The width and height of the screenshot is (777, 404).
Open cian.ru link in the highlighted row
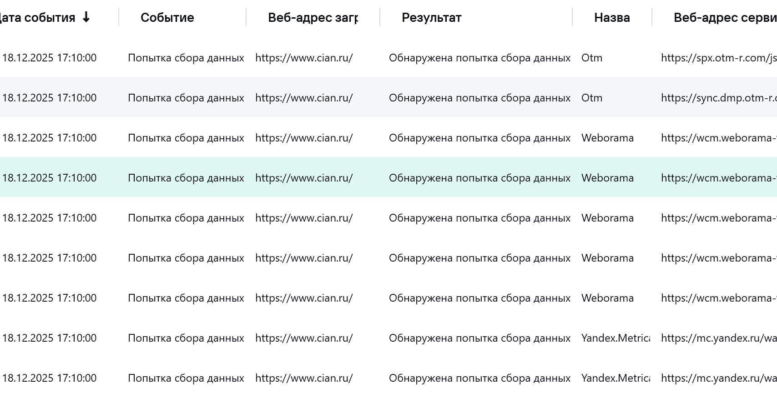[304, 178]
